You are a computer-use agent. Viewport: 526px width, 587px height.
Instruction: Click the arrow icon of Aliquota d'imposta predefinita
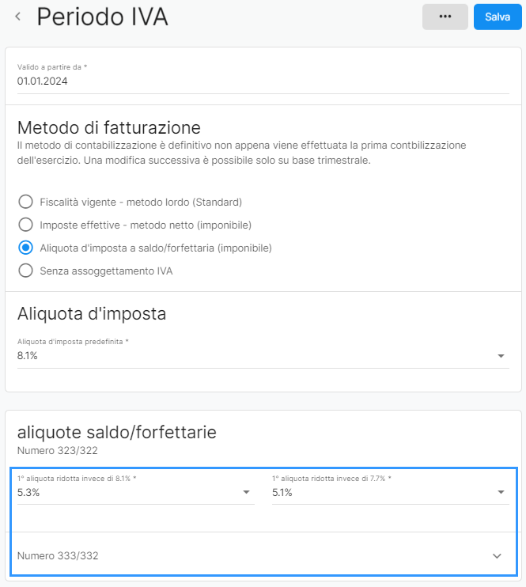click(501, 356)
